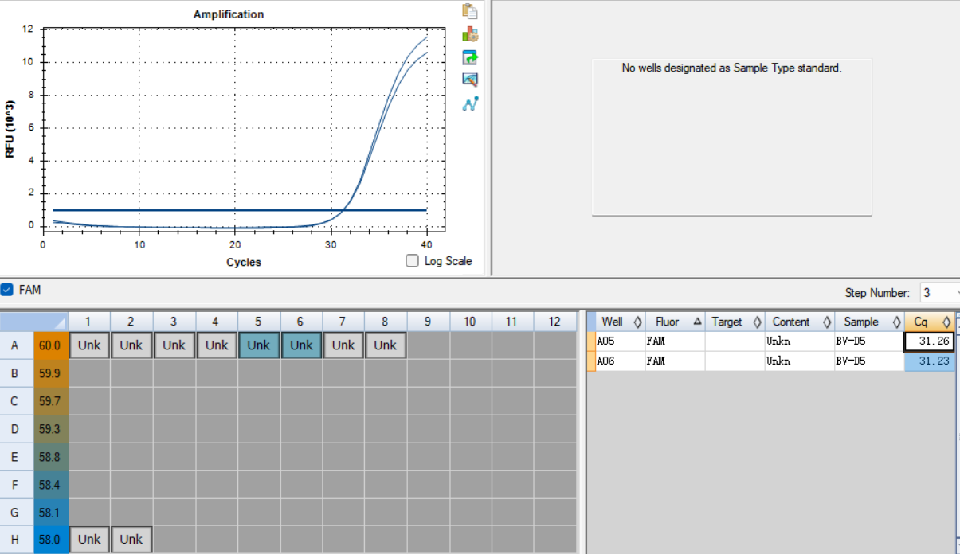Click the plate select-all corner cell
The image size is (960, 554).
coord(34,322)
